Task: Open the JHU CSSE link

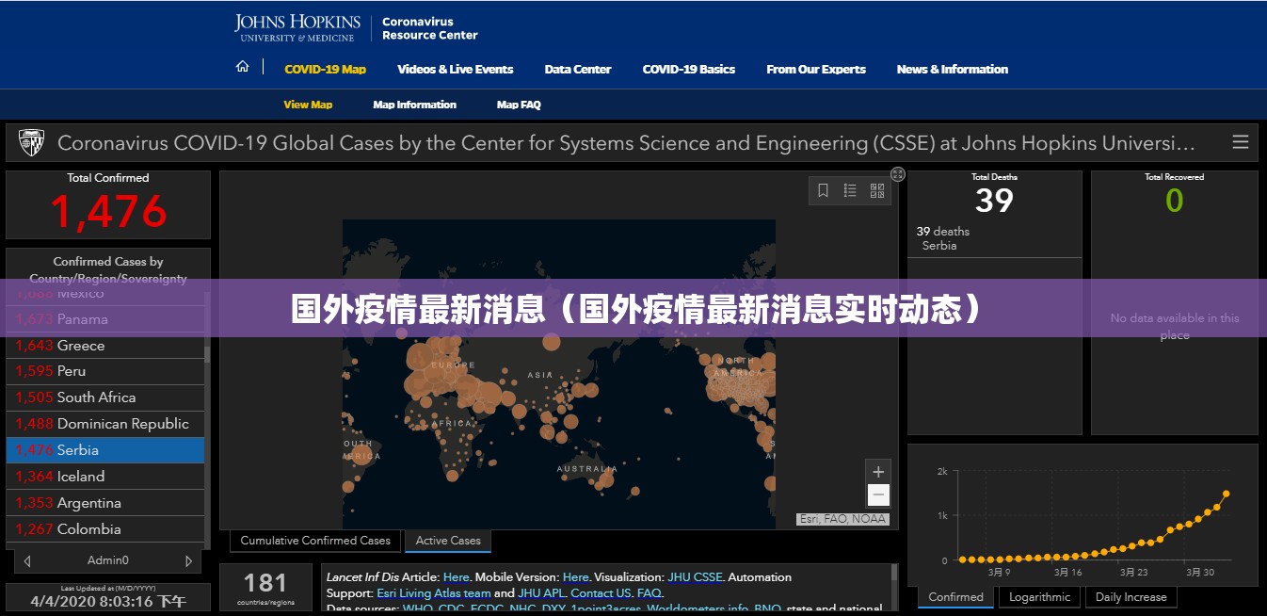Action: pyautogui.click(x=696, y=577)
